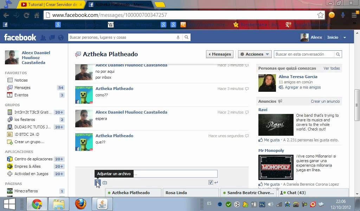Viewport: 360px width, 211px height.
Task: Open Alma Teresa Garcia's profile name
Action: click(298, 77)
